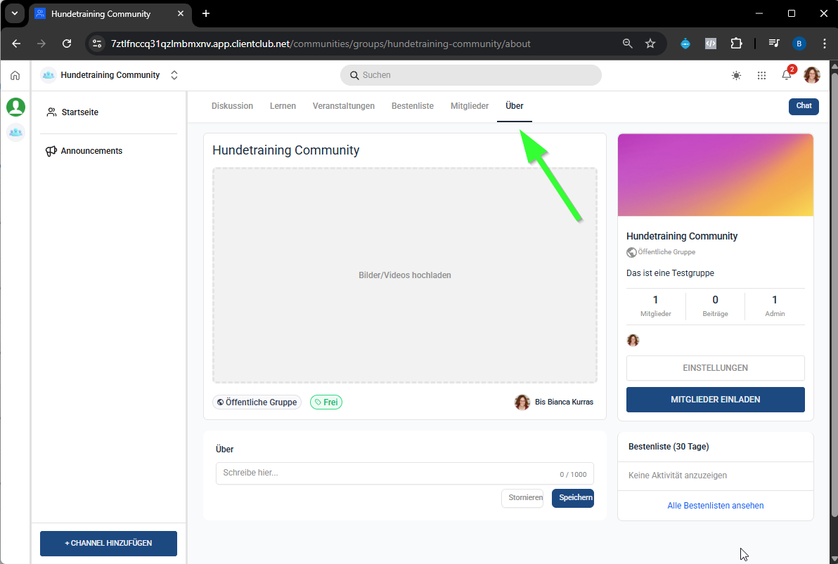This screenshot has width=838, height=564.
Task: Click Speichern button
Action: pyautogui.click(x=573, y=498)
